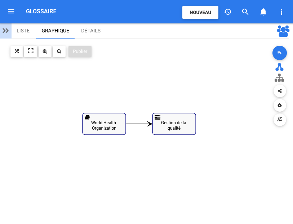The height and width of the screenshot is (224, 293).
Task: Click the book icon on World Health node
Action: tap(87, 117)
